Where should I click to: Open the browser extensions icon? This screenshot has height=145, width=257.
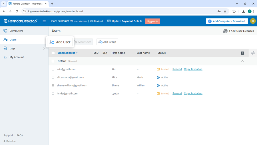[234, 11]
